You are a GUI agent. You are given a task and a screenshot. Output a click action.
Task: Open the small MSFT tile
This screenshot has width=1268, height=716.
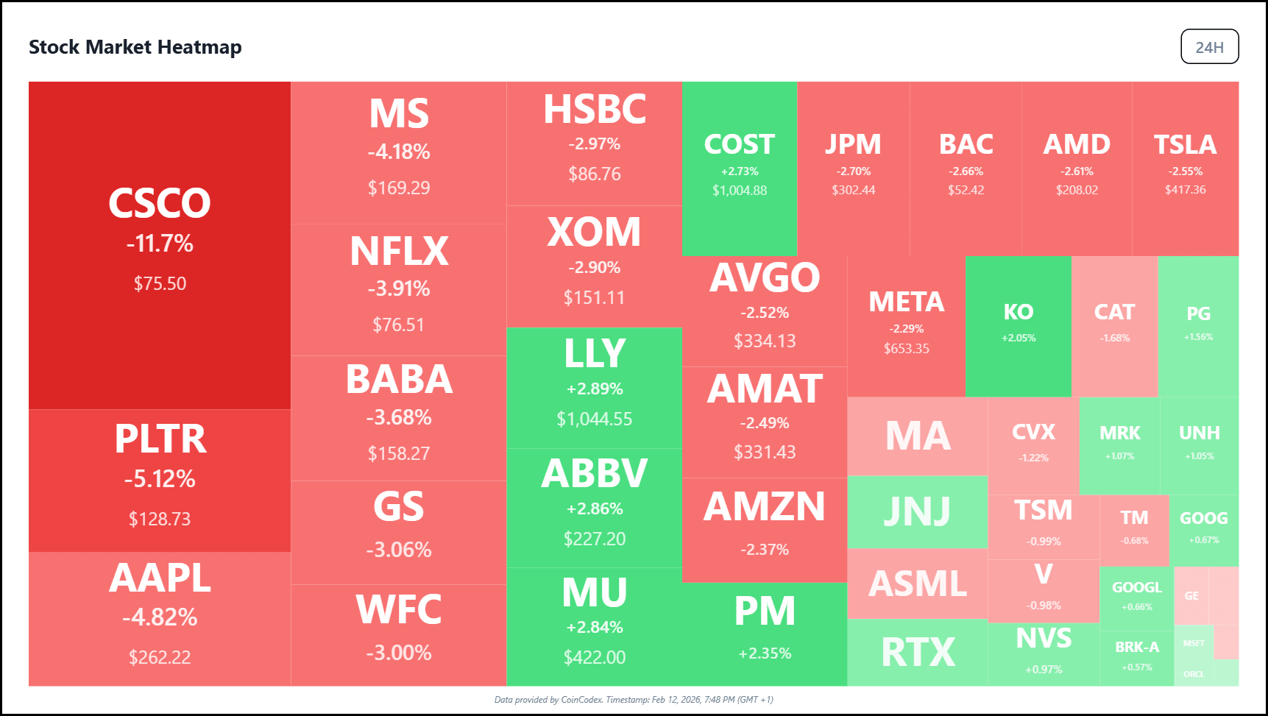point(1193,643)
